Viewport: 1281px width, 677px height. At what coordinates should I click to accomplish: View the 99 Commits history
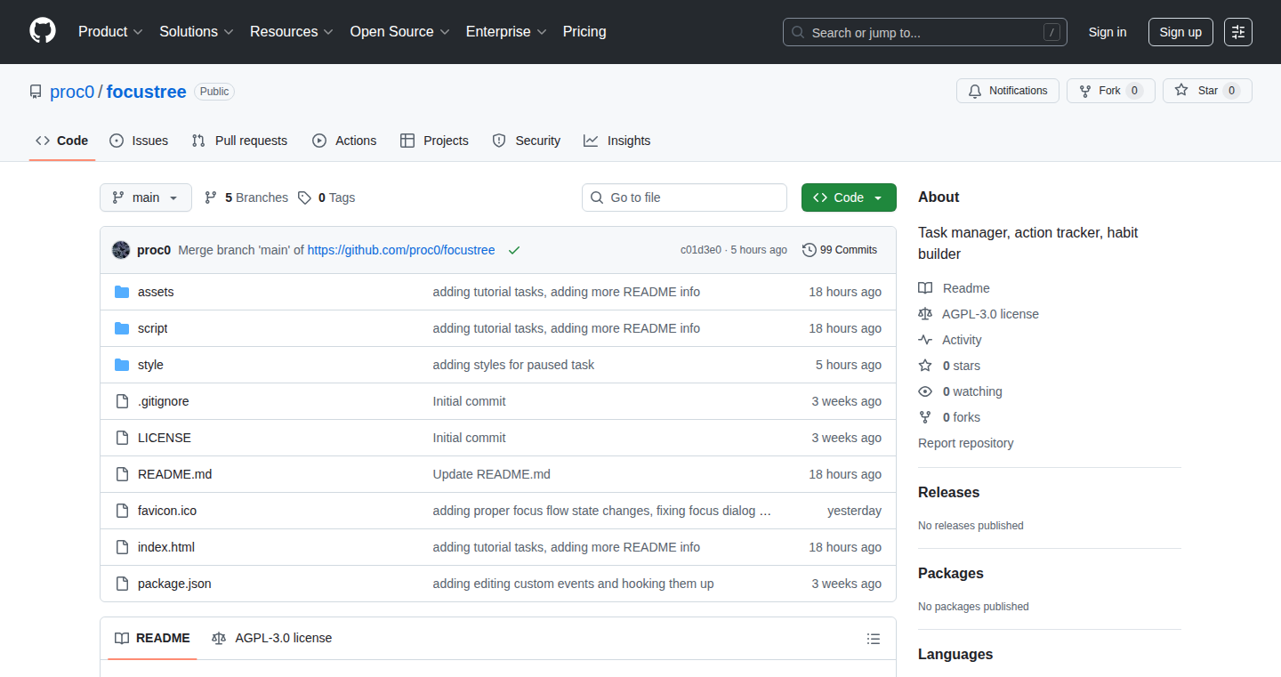tap(840, 250)
